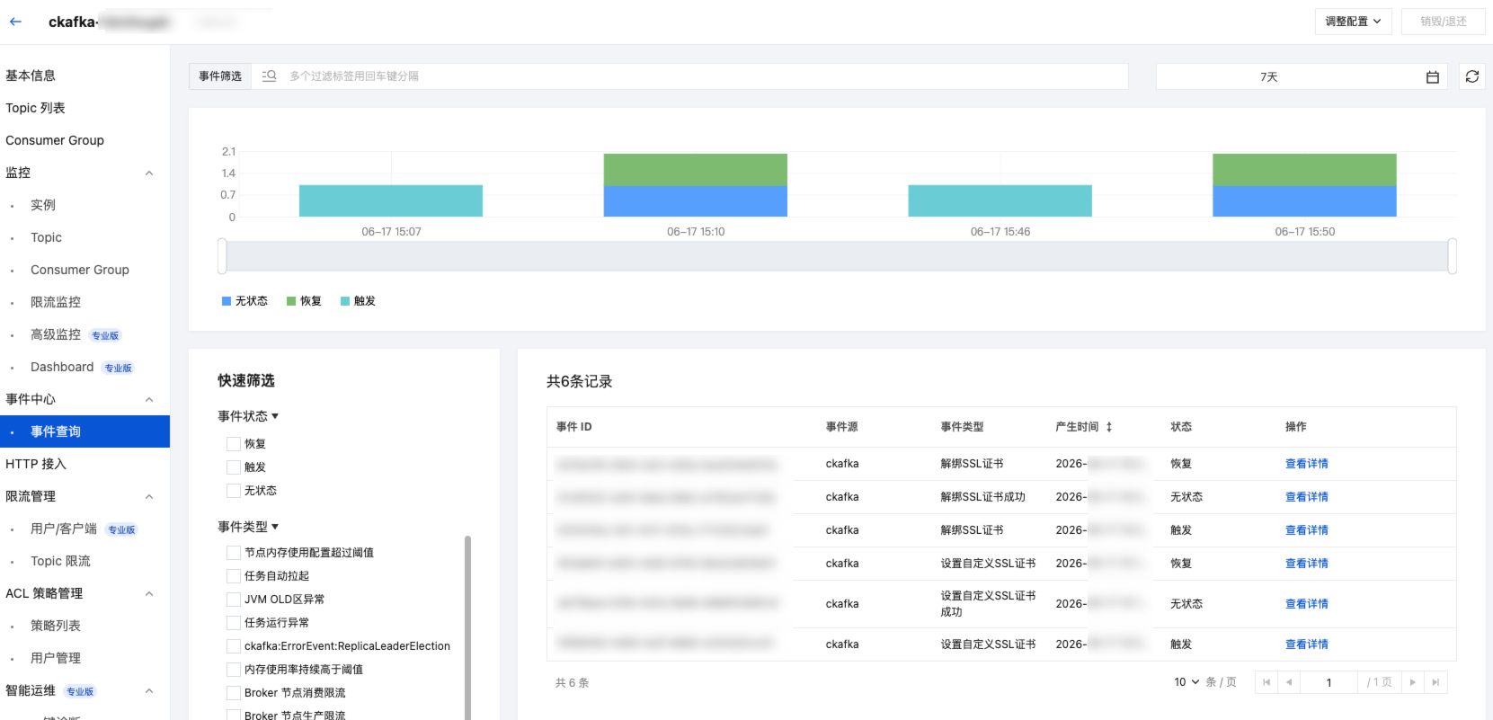Screen dimensions: 1493x720
Task: View details for 设置自定义SSL证书成功 event
Action: [1307, 604]
